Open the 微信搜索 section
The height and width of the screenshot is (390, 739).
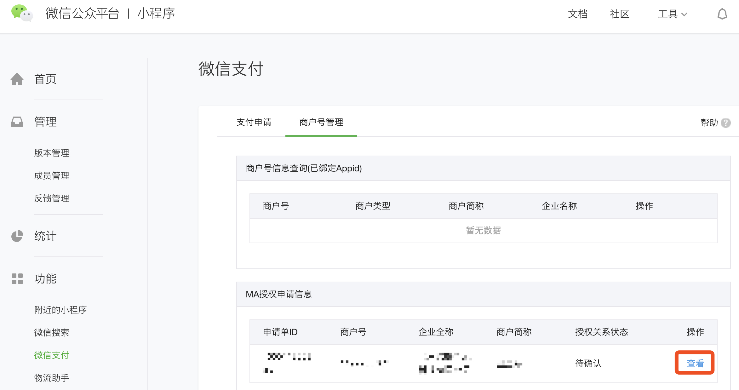[52, 332]
